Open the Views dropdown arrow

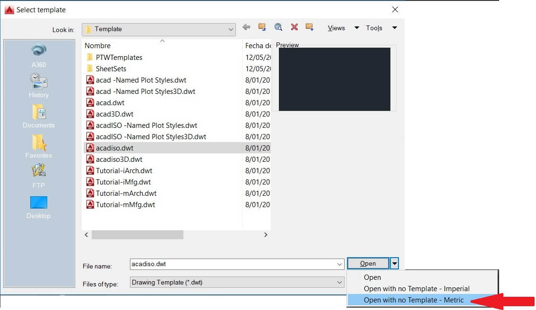(x=356, y=28)
